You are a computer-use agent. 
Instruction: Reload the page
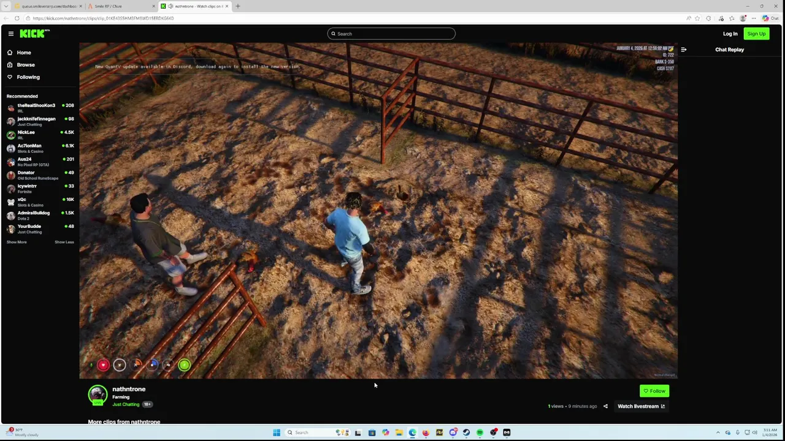[x=17, y=18]
